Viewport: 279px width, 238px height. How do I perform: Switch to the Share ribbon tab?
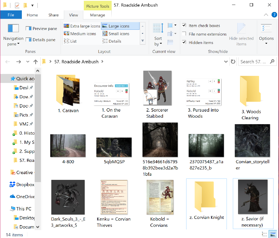[54, 15]
